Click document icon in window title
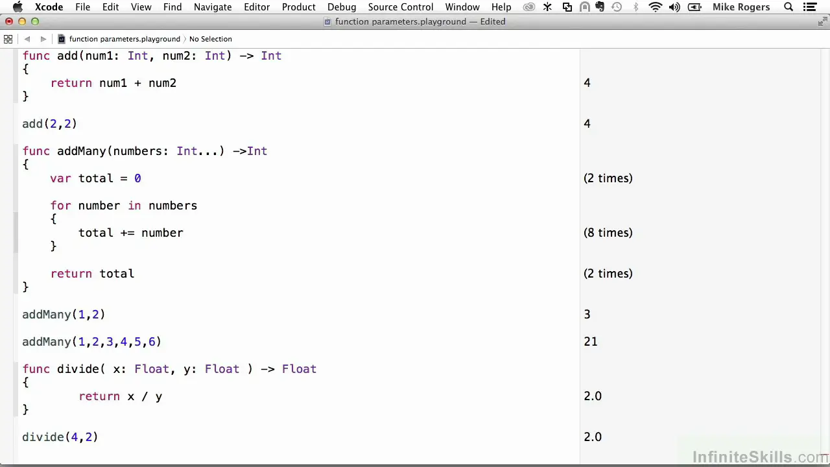This screenshot has height=467, width=830. (x=329, y=21)
